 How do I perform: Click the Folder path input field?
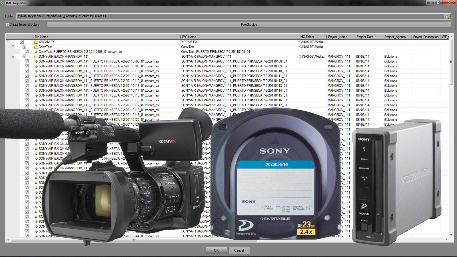230,16
